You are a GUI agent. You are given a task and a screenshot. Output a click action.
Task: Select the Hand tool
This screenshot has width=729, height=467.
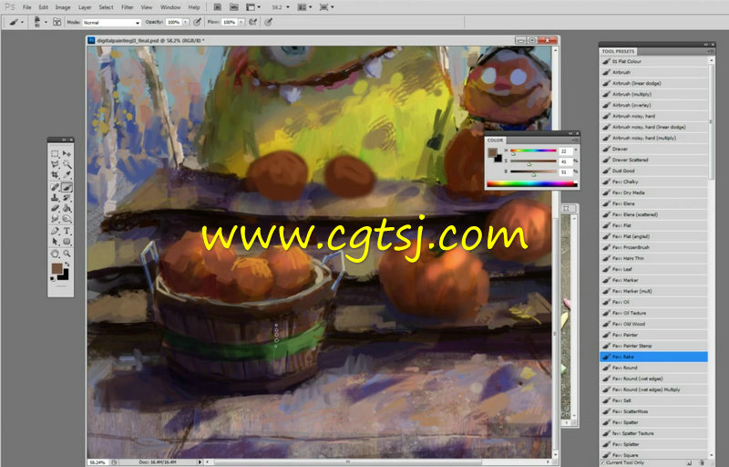55,254
